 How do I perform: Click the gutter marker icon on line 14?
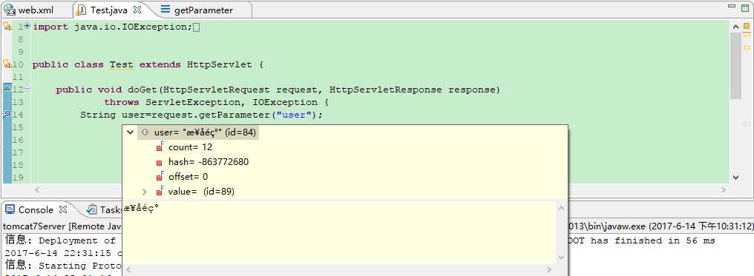[x=7, y=114]
